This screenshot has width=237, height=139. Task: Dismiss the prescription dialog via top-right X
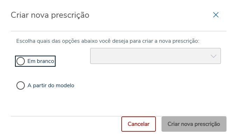coord(216,15)
